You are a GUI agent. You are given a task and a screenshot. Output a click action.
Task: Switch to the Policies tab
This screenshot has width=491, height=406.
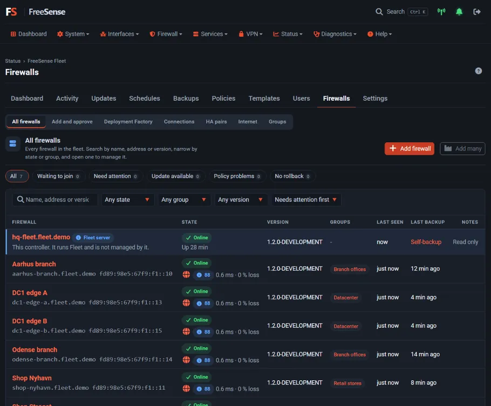pyautogui.click(x=223, y=98)
